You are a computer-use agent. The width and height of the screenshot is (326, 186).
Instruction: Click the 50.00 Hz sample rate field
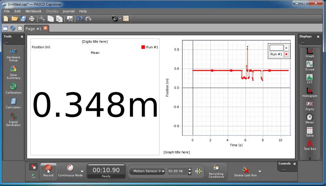pyautogui.click(x=177, y=171)
